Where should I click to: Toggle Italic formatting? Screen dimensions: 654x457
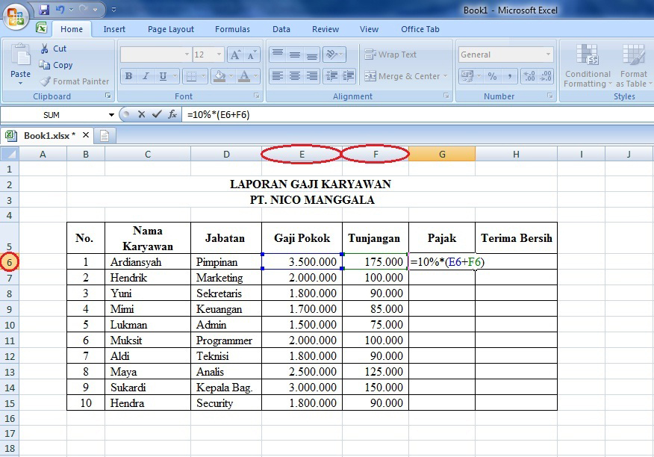146,76
